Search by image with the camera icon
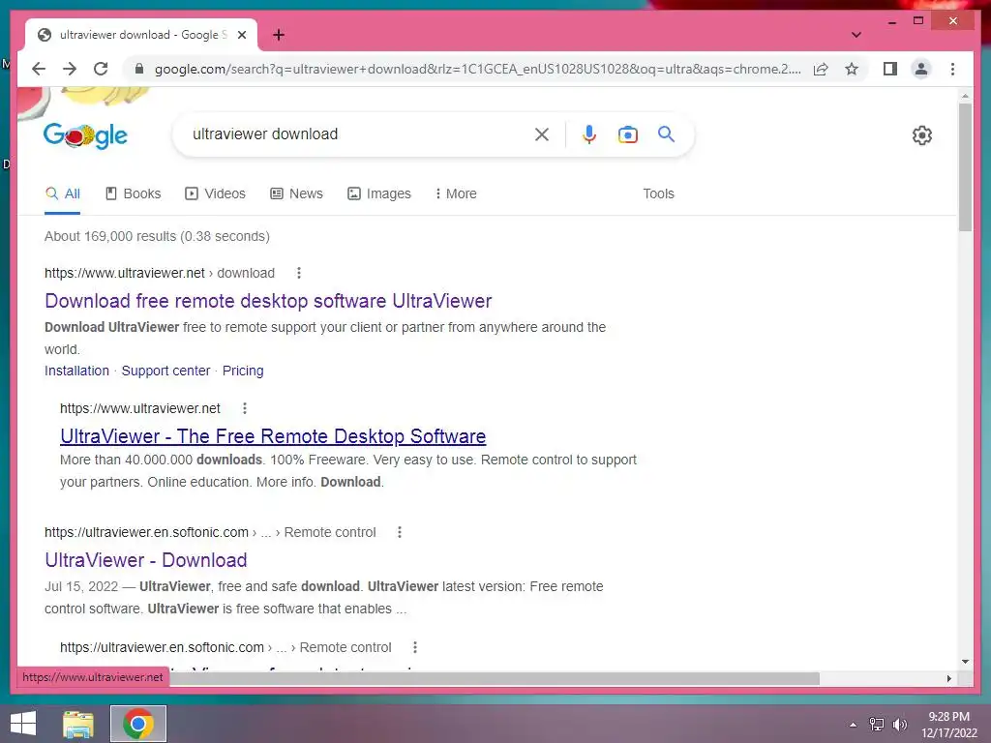The height and width of the screenshot is (743, 991). point(627,134)
